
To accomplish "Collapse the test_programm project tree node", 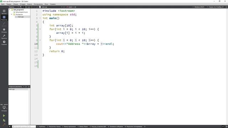I will (x=10, y=10).
